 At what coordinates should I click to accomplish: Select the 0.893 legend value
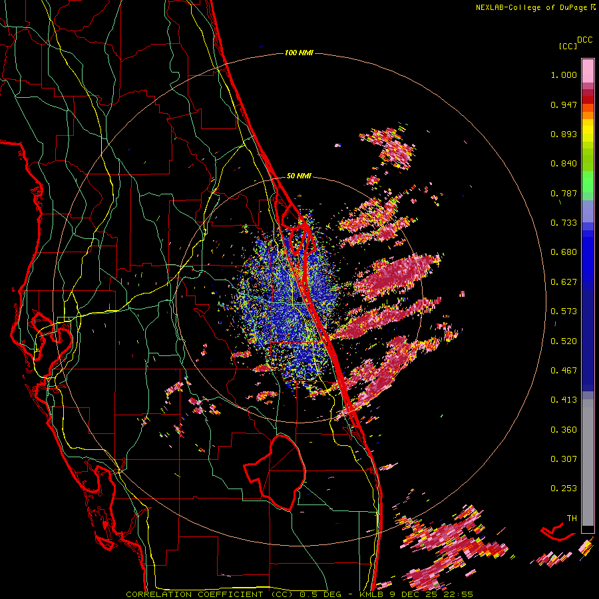pos(564,134)
